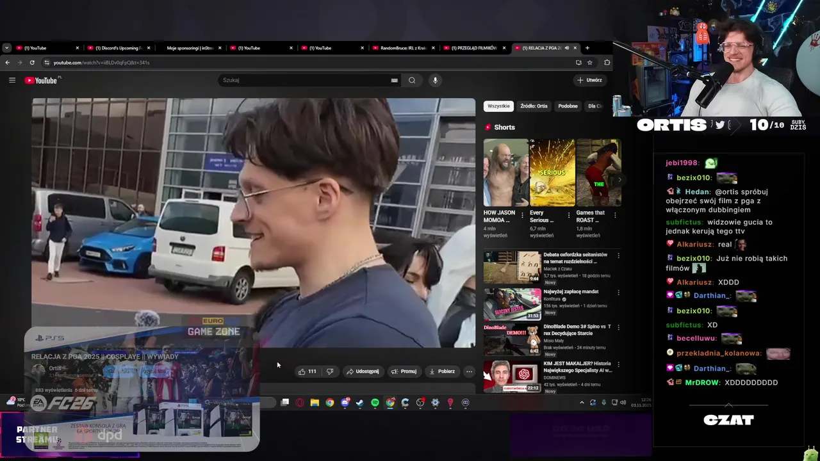Open the volume icon in system tray
The height and width of the screenshot is (461, 820).
tap(623, 402)
